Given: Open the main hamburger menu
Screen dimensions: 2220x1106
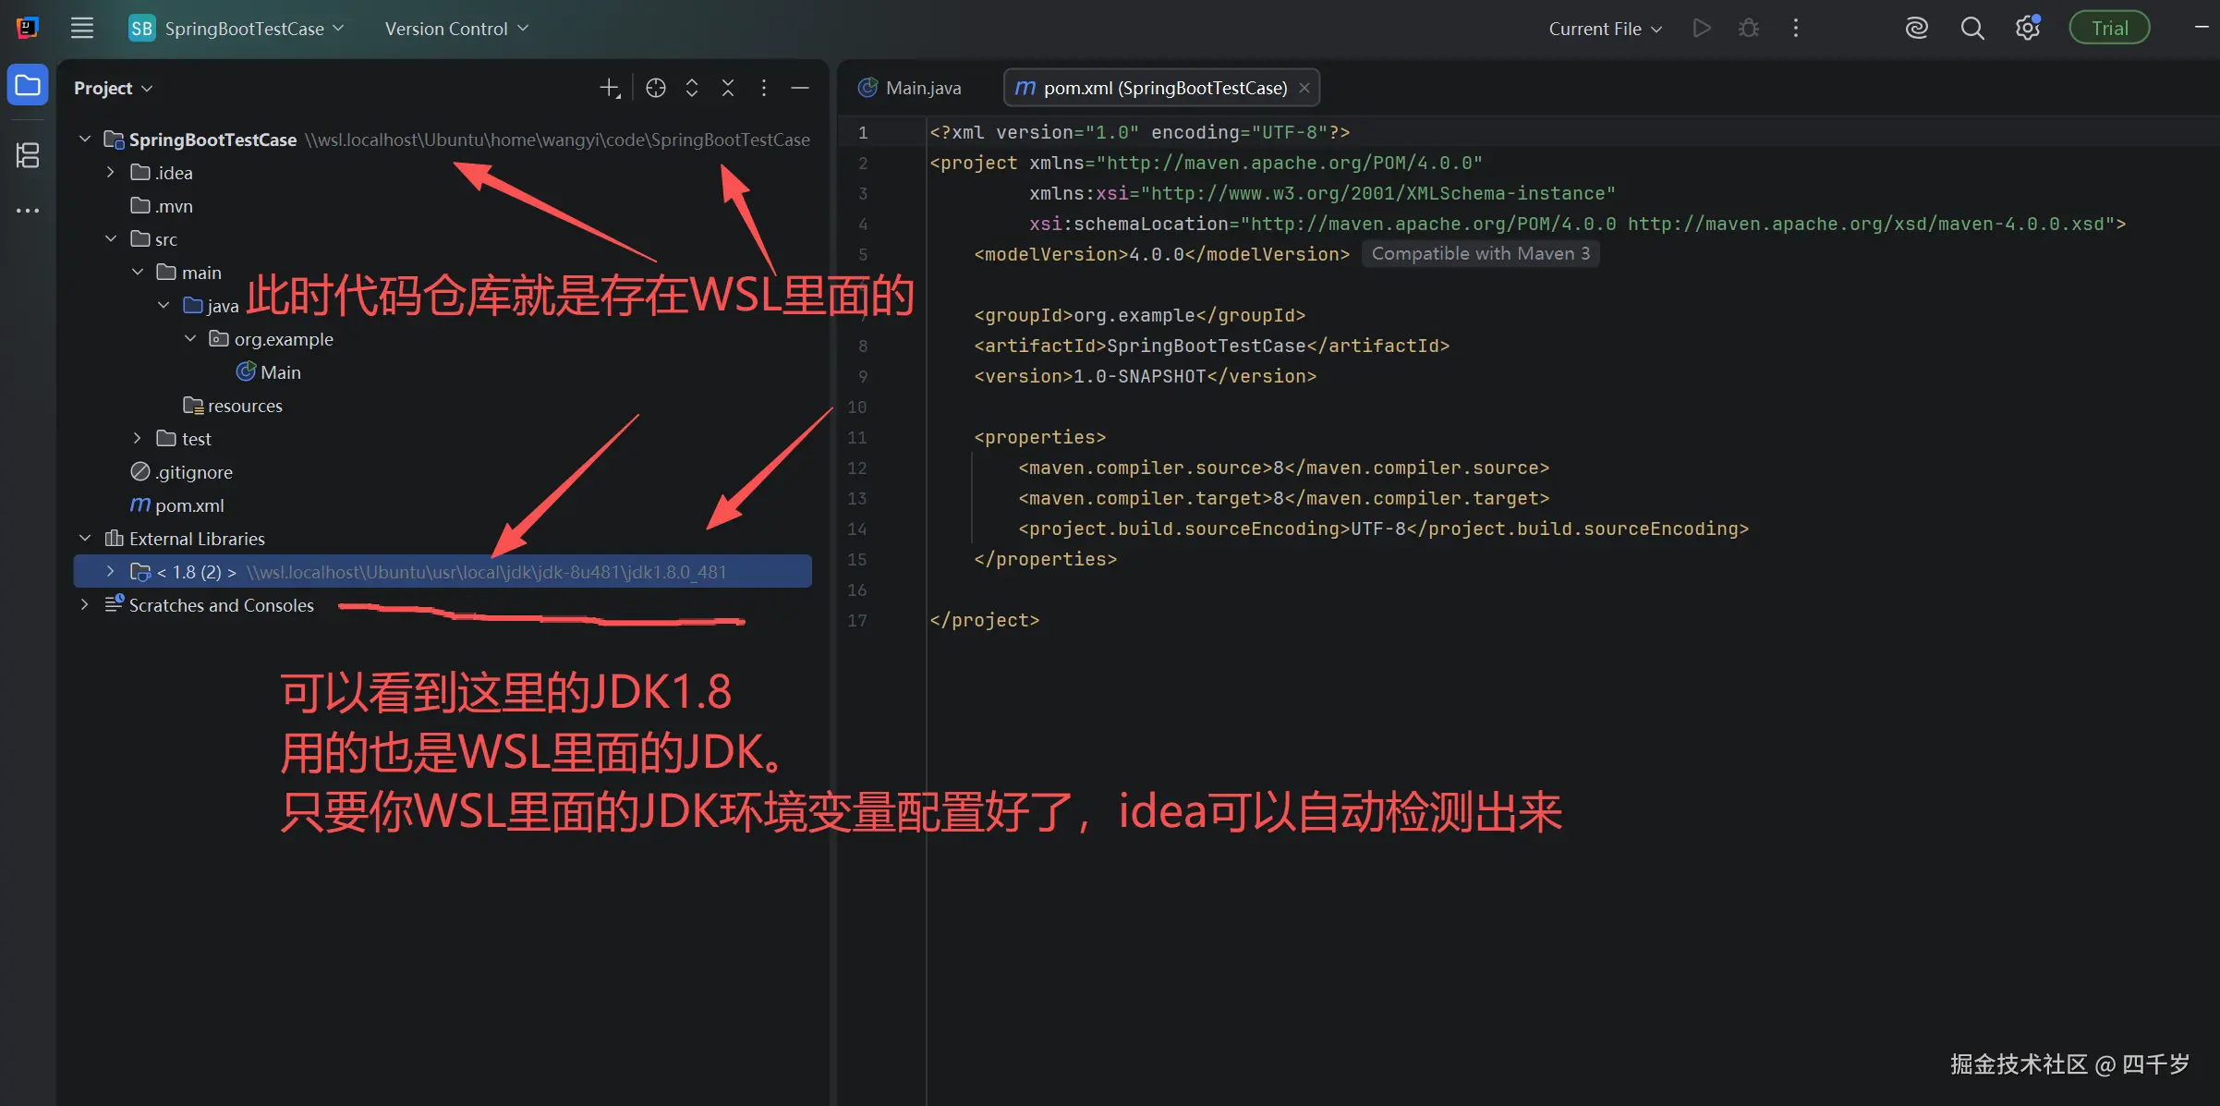Looking at the screenshot, I should click(82, 28).
